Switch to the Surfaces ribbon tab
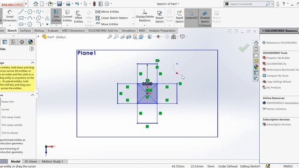Image resolution: width=299 pixels, height=168 pixels. (25, 30)
